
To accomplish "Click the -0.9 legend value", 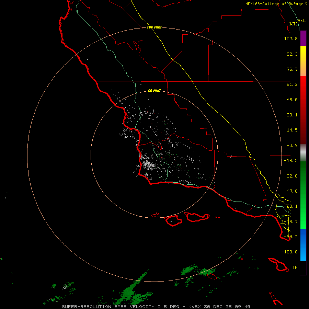I will click(292, 146).
